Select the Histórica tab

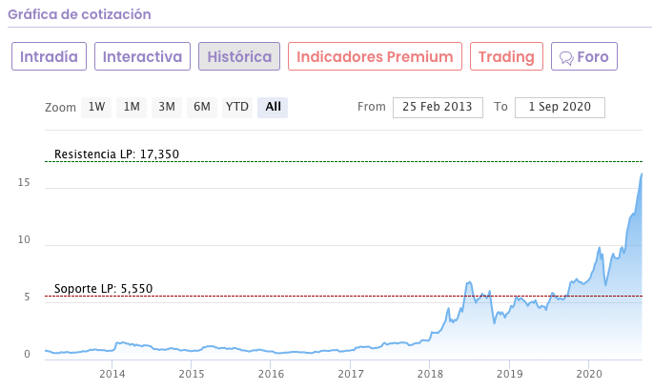pos(239,56)
